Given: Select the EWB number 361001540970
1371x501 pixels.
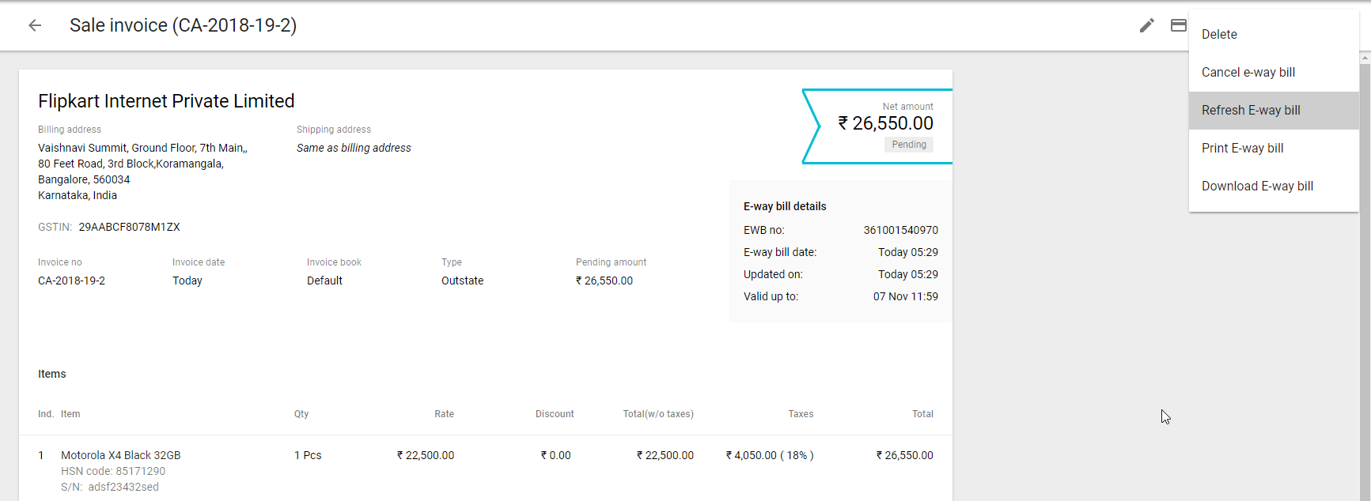Looking at the screenshot, I should coord(900,230).
